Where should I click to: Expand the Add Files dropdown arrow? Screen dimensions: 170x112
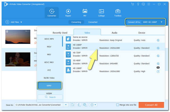21,22
